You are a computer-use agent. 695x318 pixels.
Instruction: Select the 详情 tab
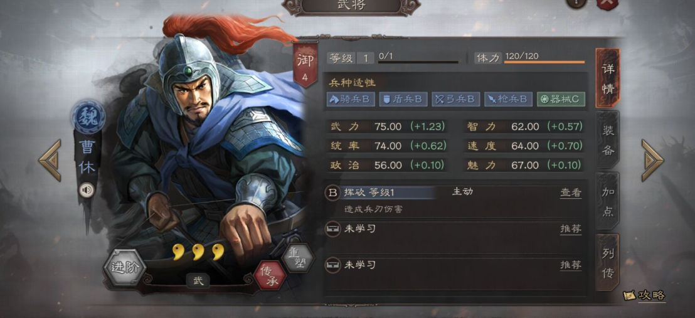click(x=608, y=78)
